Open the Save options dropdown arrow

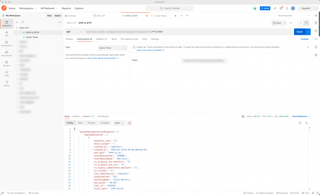pos(285,23)
